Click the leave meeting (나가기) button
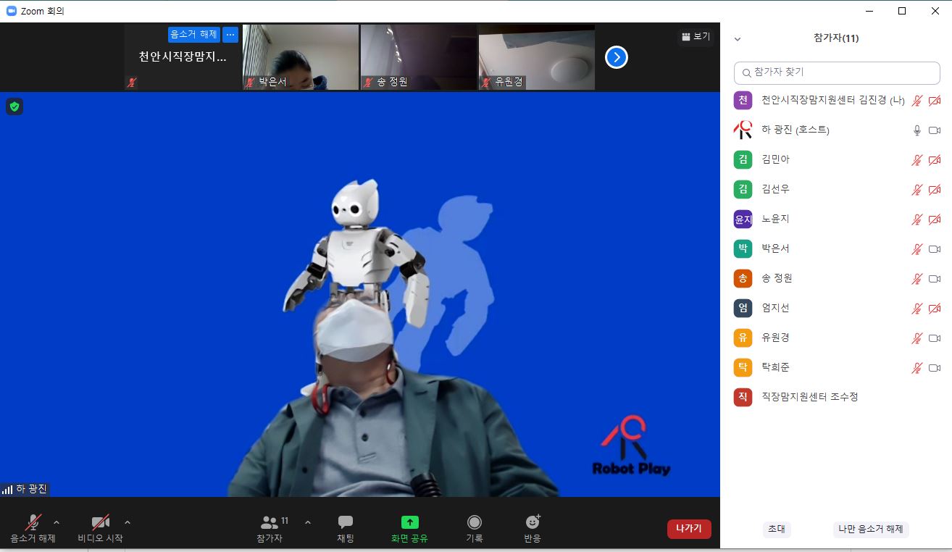Image resolution: width=952 pixels, height=552 pixels. pos(688,529)
